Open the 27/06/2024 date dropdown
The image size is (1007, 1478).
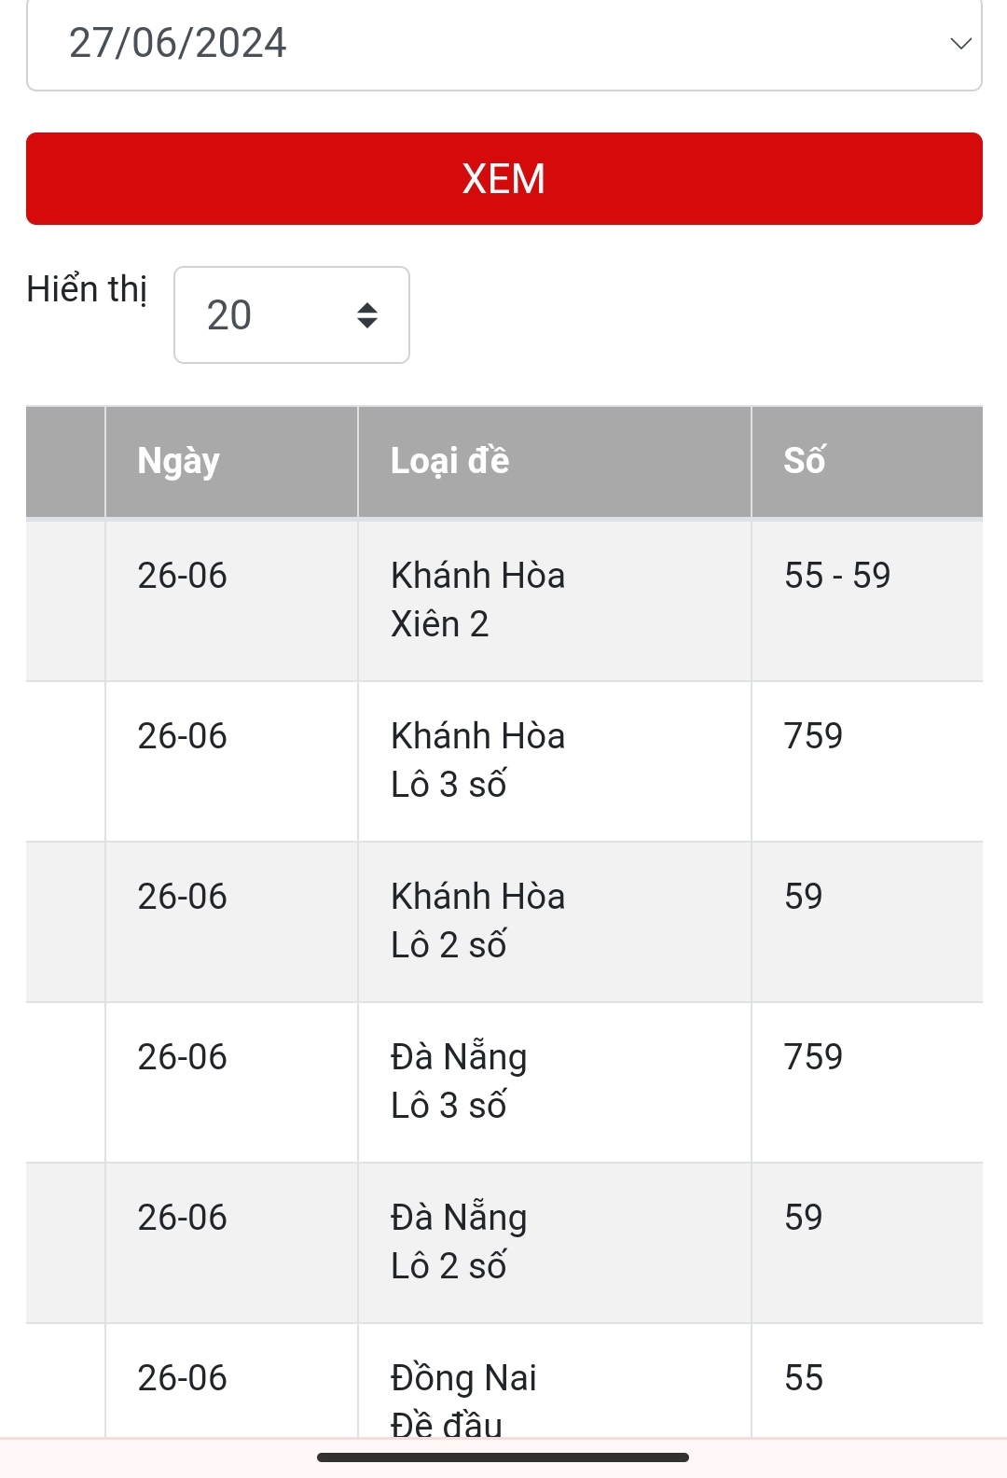tap(504, 44)
